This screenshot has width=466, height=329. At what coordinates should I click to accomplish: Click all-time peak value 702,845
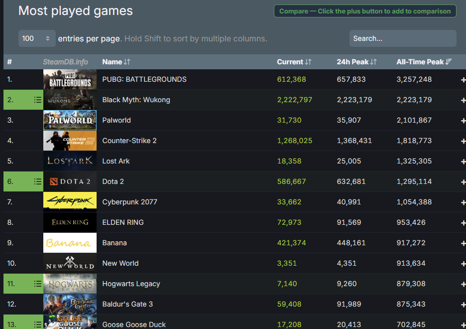coord(411,325)
